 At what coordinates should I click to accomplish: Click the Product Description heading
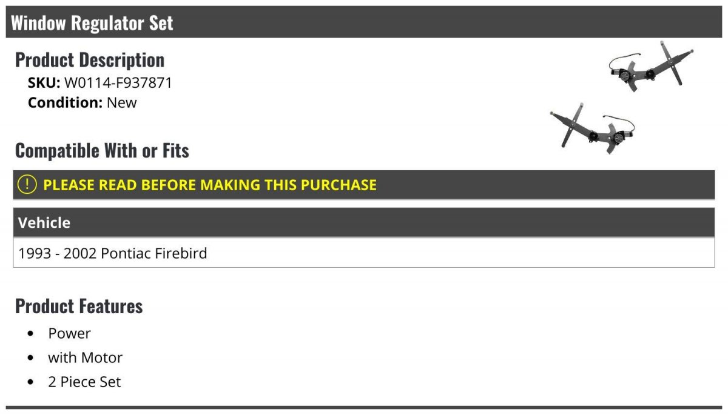[x=90, y=60]
